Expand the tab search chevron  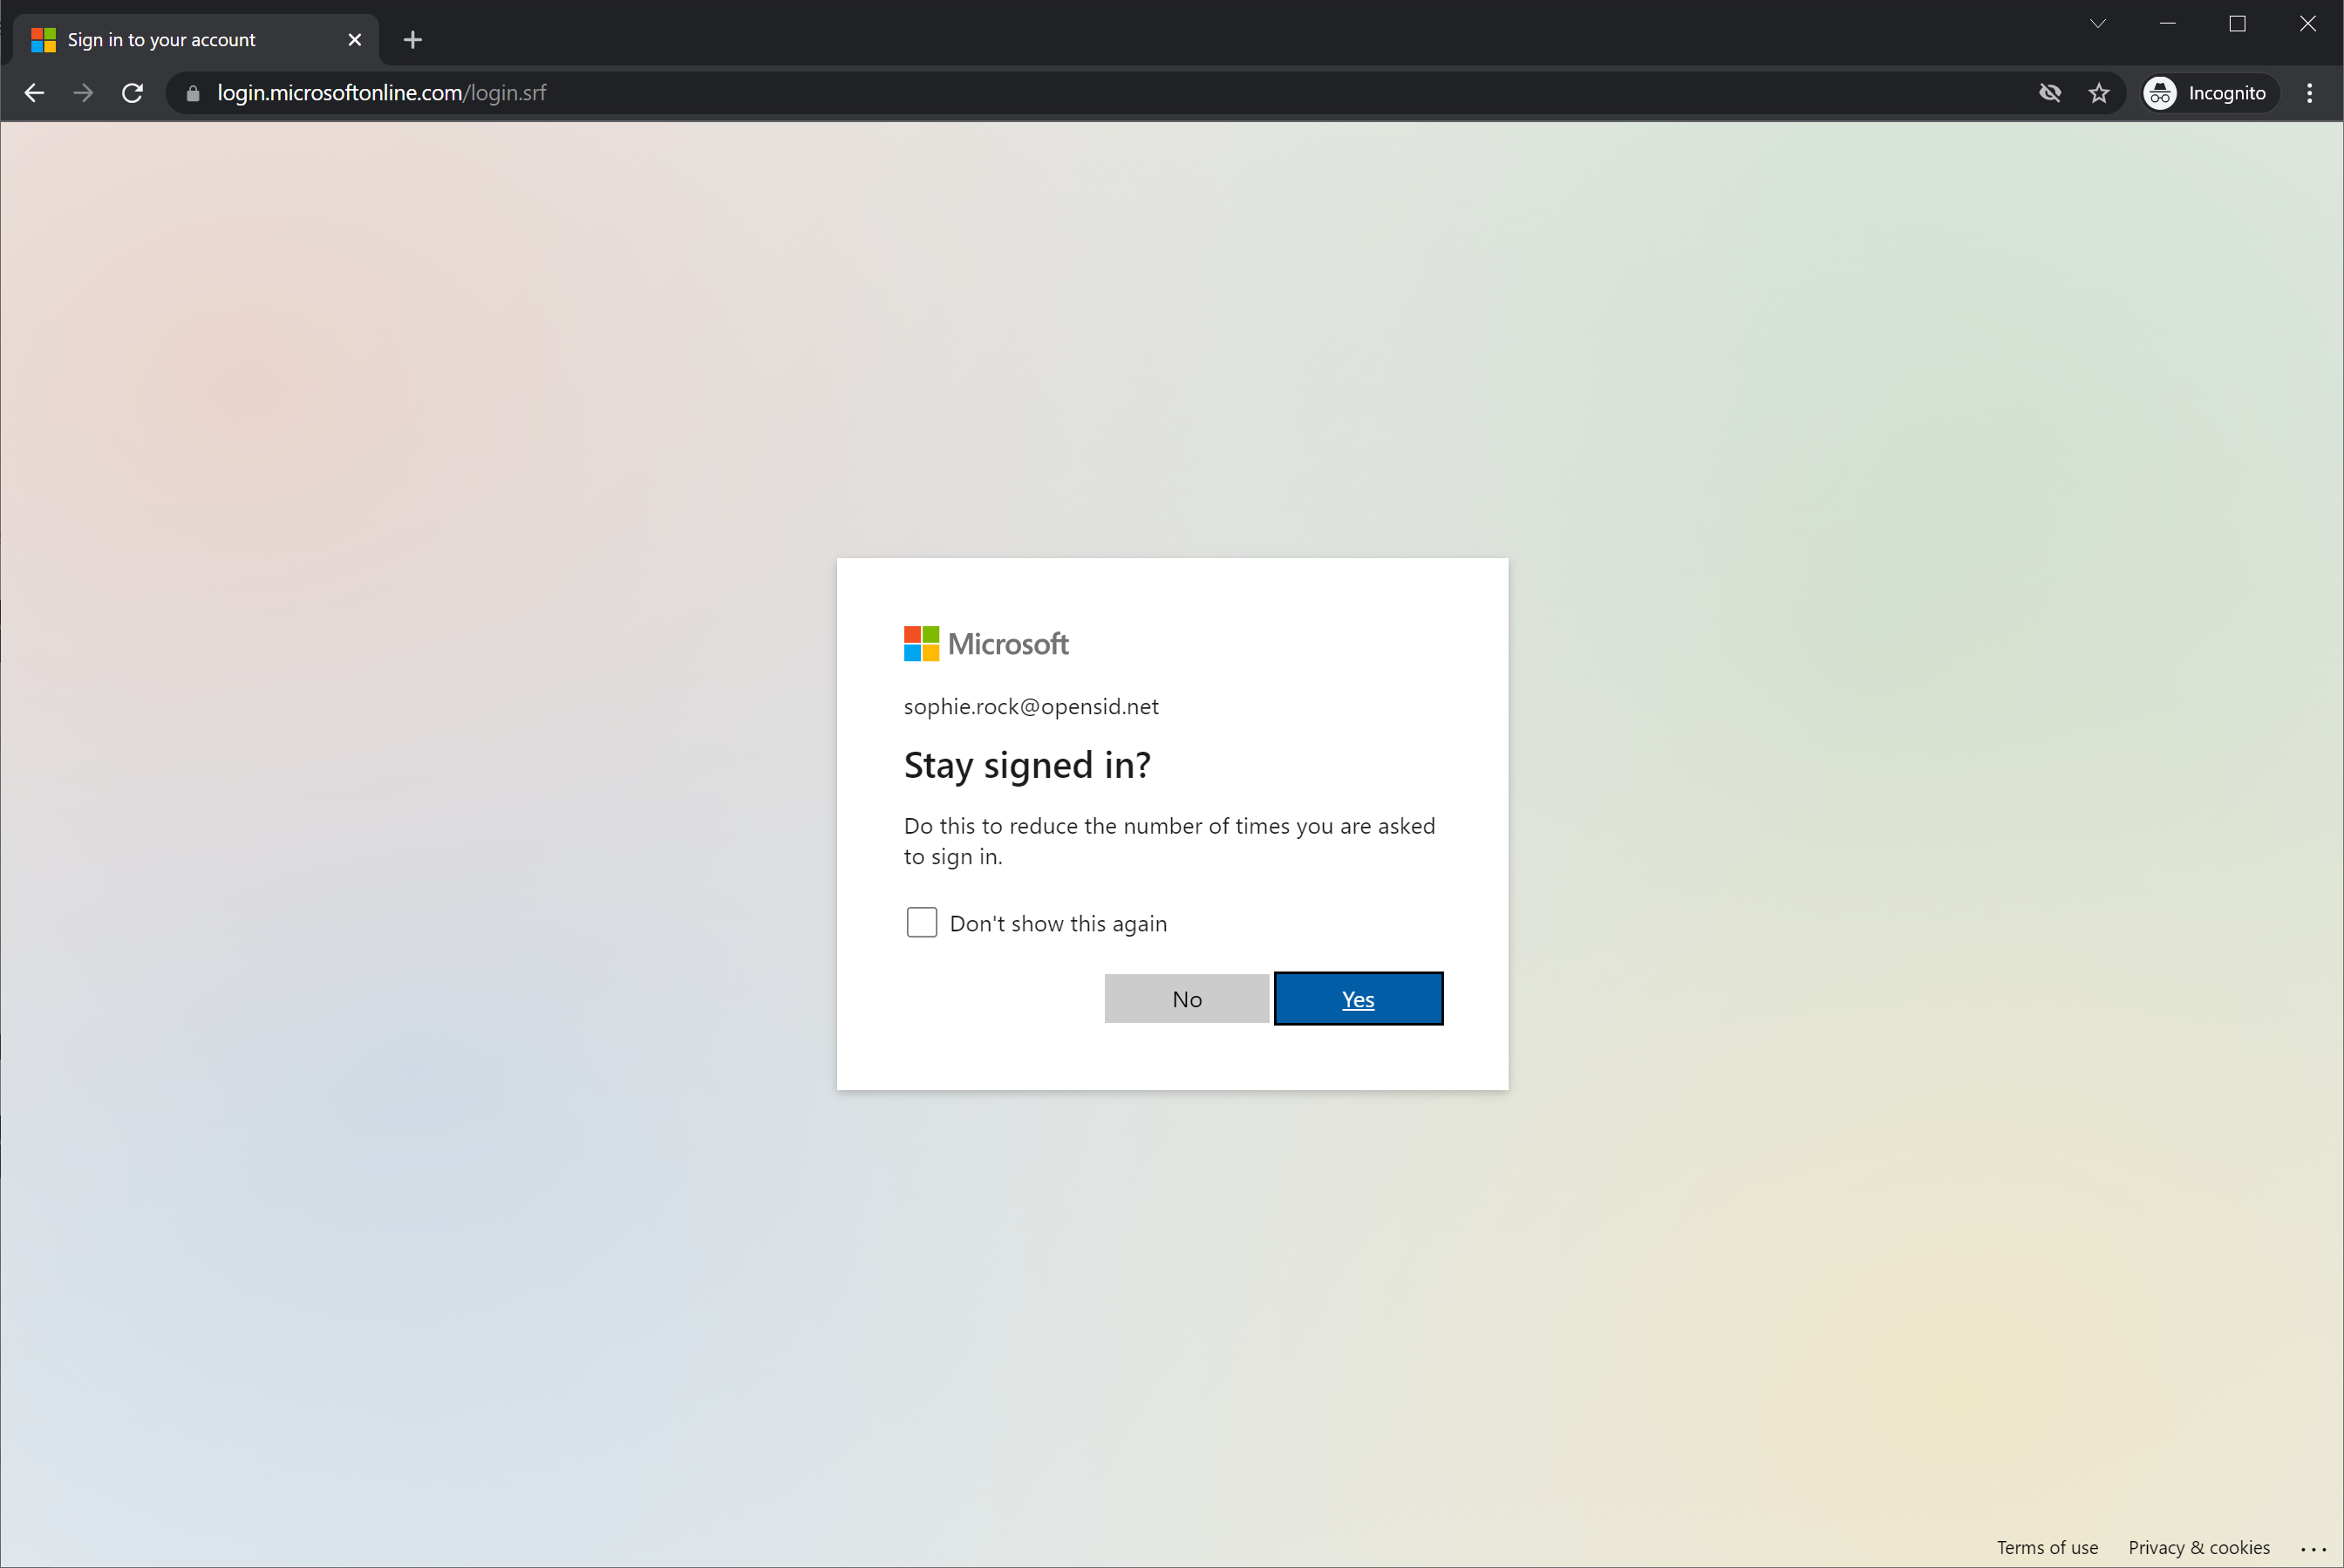pos(2098,24)
